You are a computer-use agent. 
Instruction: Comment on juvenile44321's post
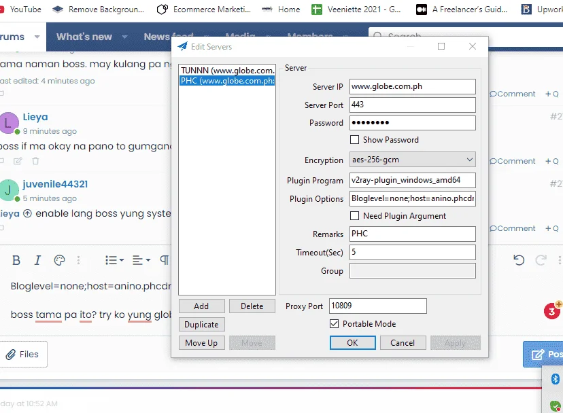513,228
